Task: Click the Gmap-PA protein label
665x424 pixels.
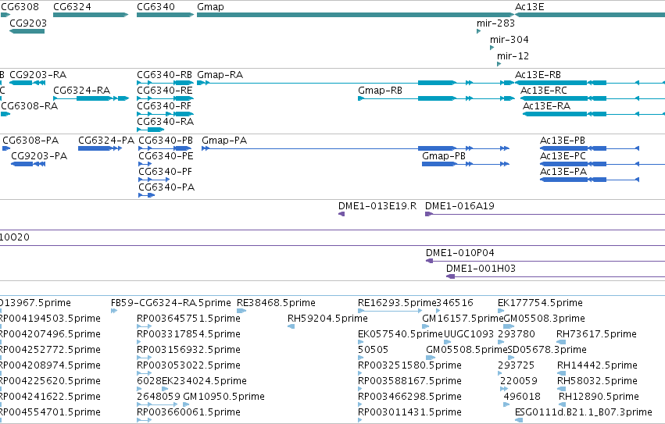Action: tap(224, 141)
